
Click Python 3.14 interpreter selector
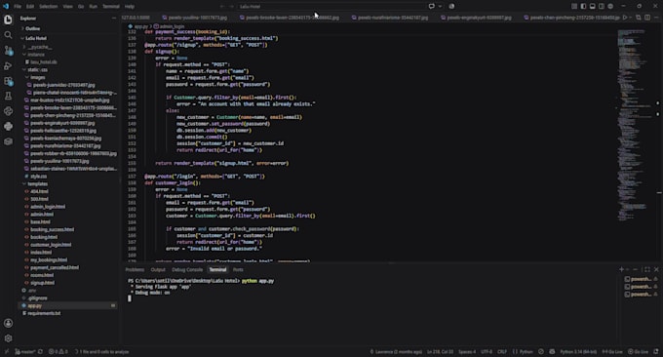point(578,351)
